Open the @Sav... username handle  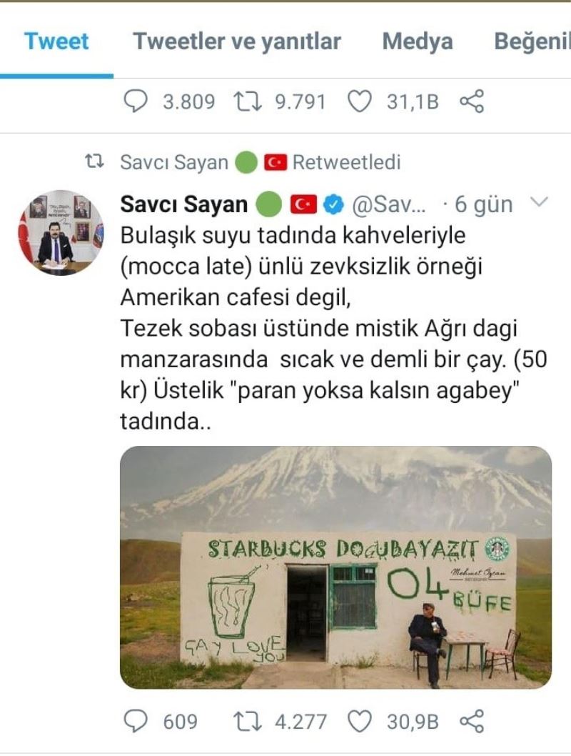tap(389, 204)
